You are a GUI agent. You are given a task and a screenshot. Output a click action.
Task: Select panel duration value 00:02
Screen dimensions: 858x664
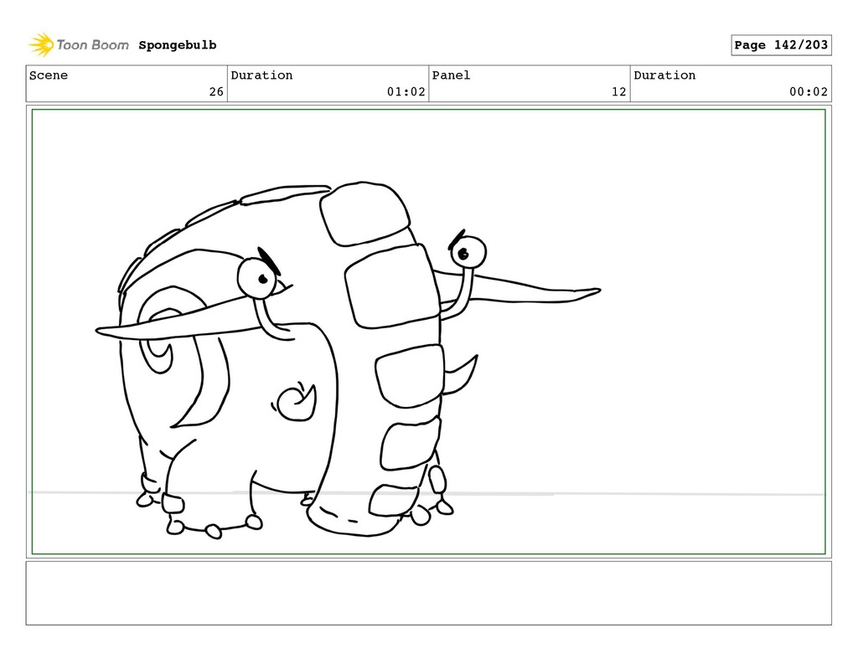pos(809,92)
